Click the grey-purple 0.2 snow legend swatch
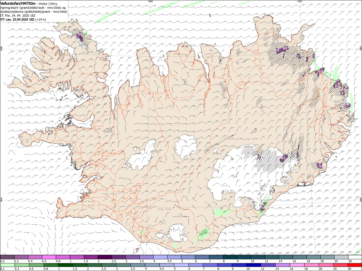 click(7, 257)
